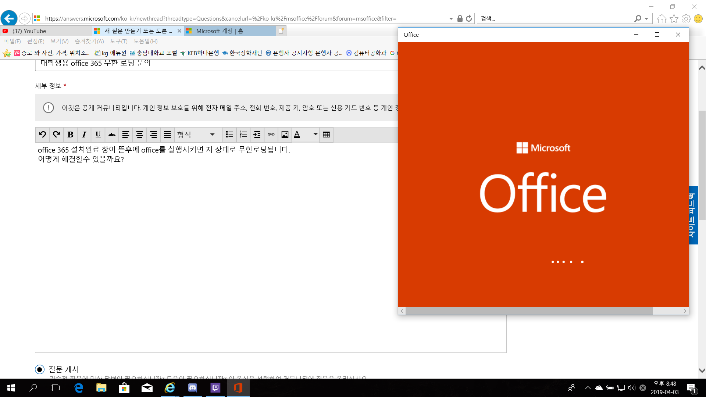706x397 pixels.
Task: Insert an image into the post
Action: (x=285, y=135)
